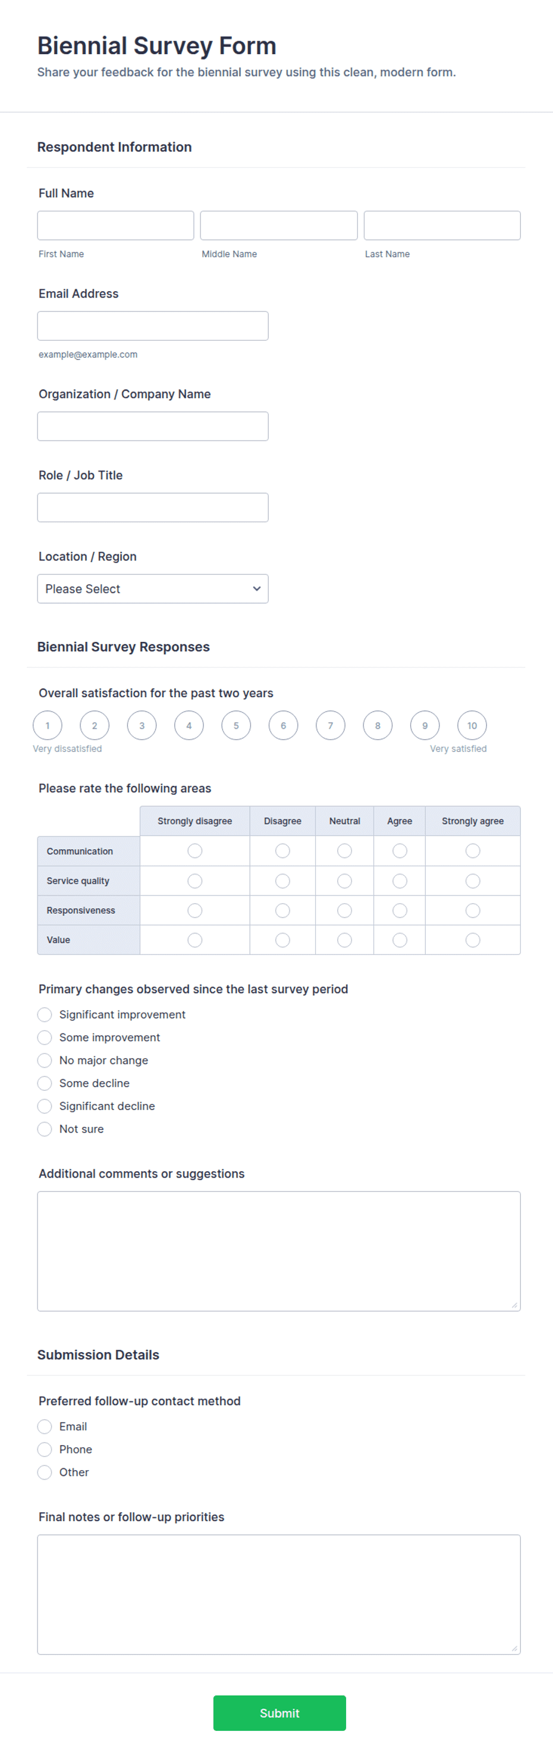Select satisfaction rating 1
The image size is (553, 1760).
(x=47, y=726)
